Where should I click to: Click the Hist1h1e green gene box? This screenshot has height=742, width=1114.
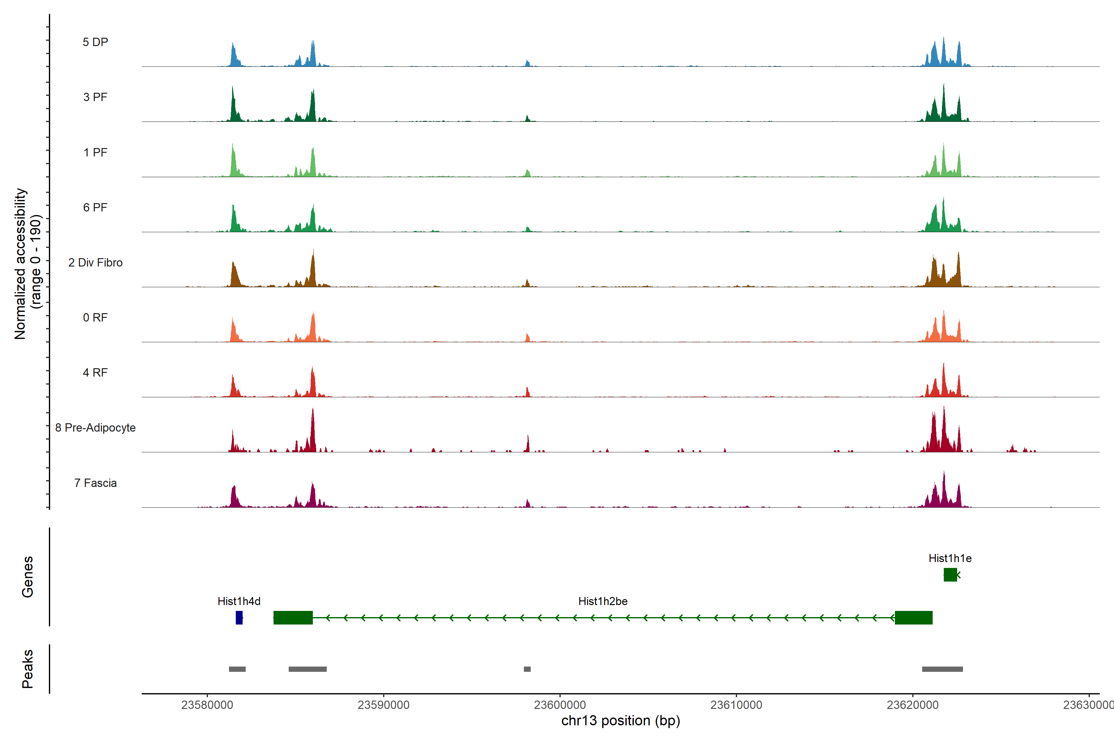coord(950,574)
